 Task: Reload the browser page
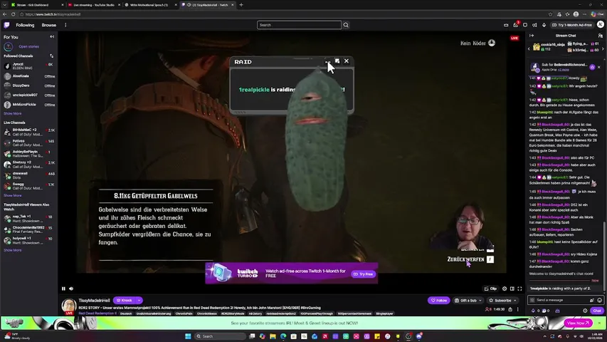(x=13, y=14)
